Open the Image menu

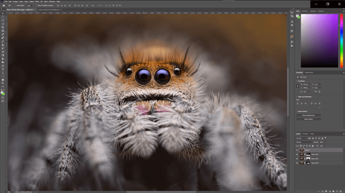click(15, 2)
